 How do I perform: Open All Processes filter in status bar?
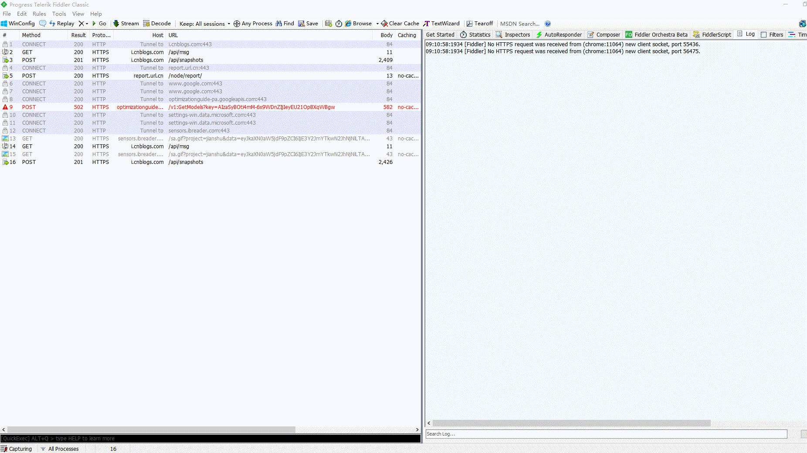click(x=60, y=449)
